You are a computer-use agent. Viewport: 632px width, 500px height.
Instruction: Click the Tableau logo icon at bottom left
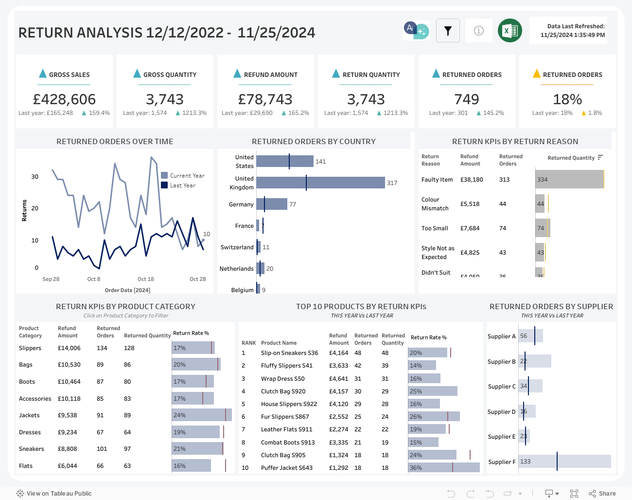[20, 494]
